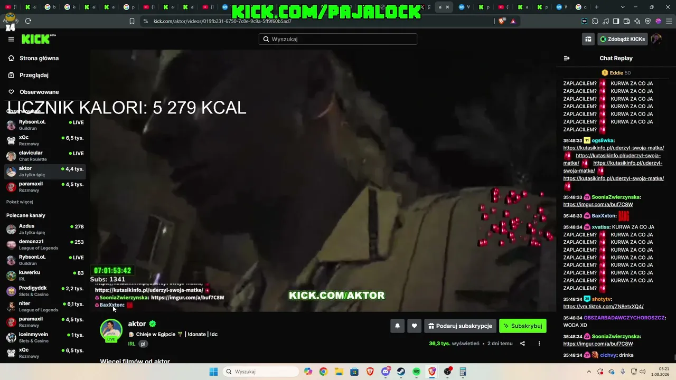Open shotytv's tiktok link in chat

pos(603,307)
